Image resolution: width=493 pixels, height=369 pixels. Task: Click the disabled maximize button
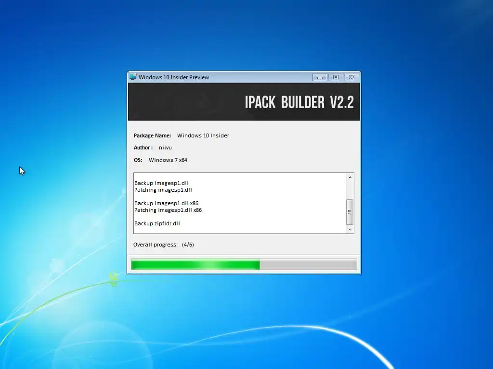(x=336, y=77)
